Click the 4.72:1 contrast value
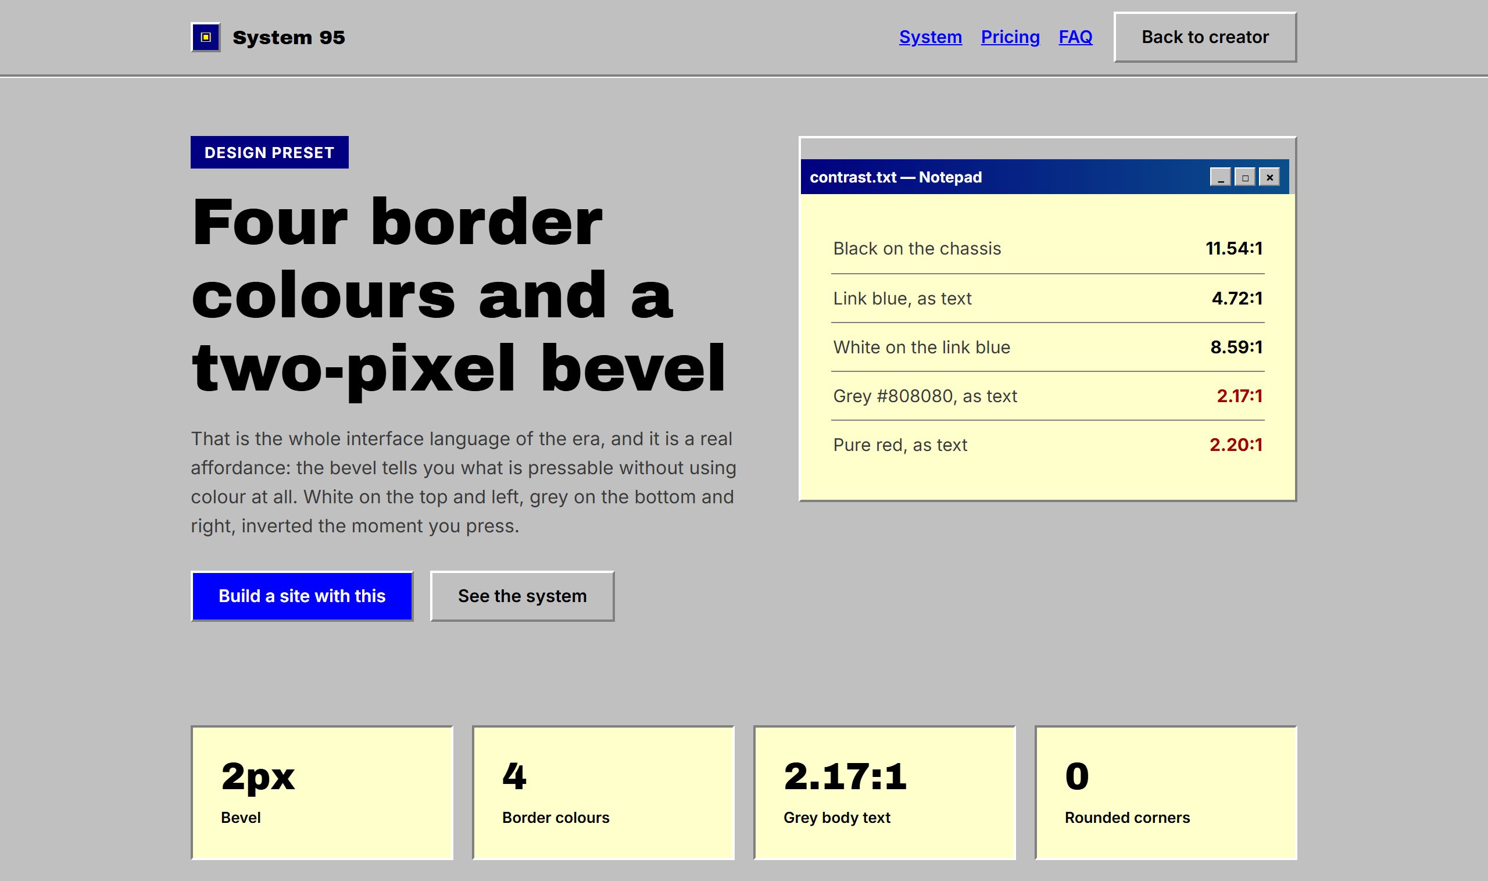Image resolution: width=1488 pixels, height=881 pixels. point(1237,298)
